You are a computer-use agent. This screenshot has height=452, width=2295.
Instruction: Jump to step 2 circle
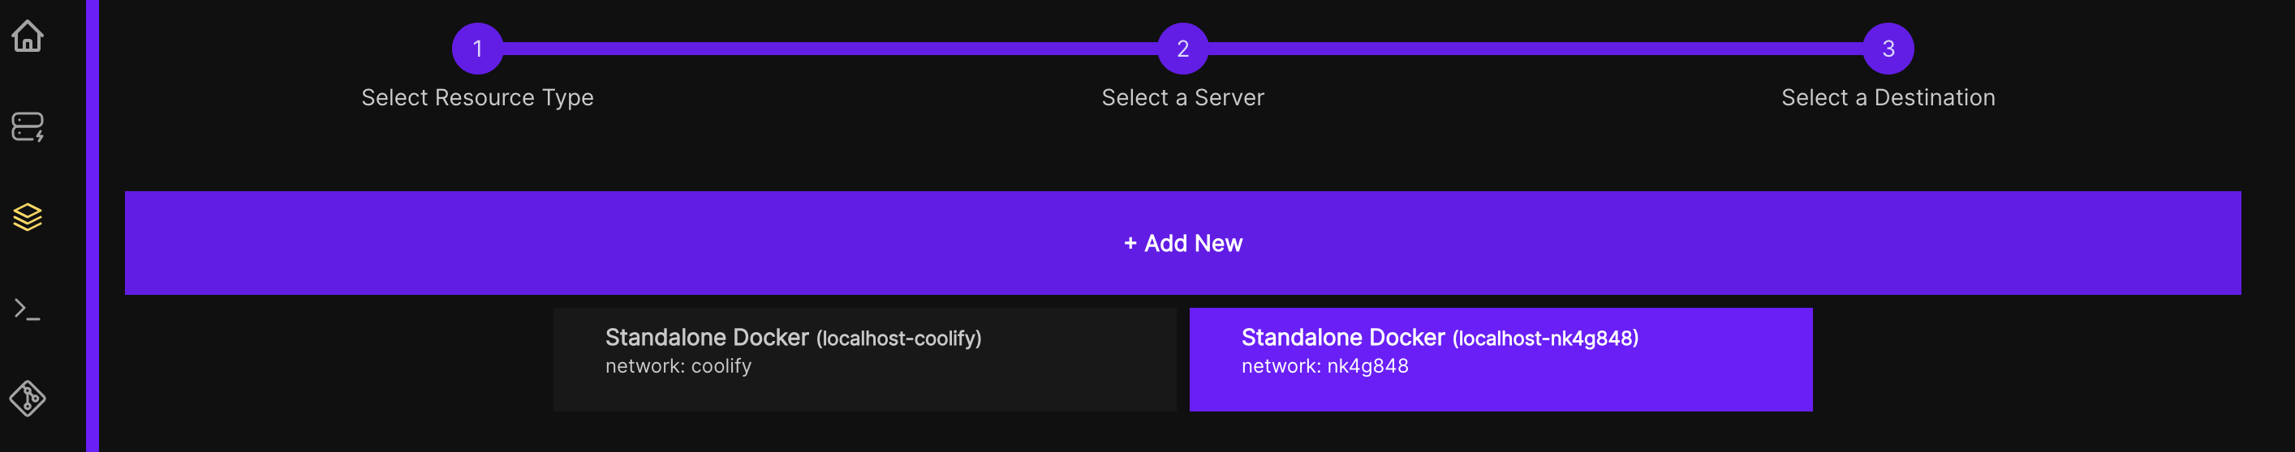click(x=1182, y=49)
